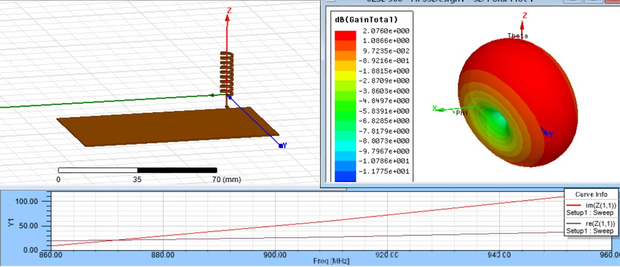Click the Theta label on polar plot
Viewport: 620px width, 267px height.
517,36
